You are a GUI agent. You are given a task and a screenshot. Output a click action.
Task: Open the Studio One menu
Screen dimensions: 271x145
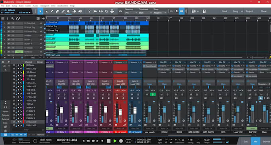63,6
